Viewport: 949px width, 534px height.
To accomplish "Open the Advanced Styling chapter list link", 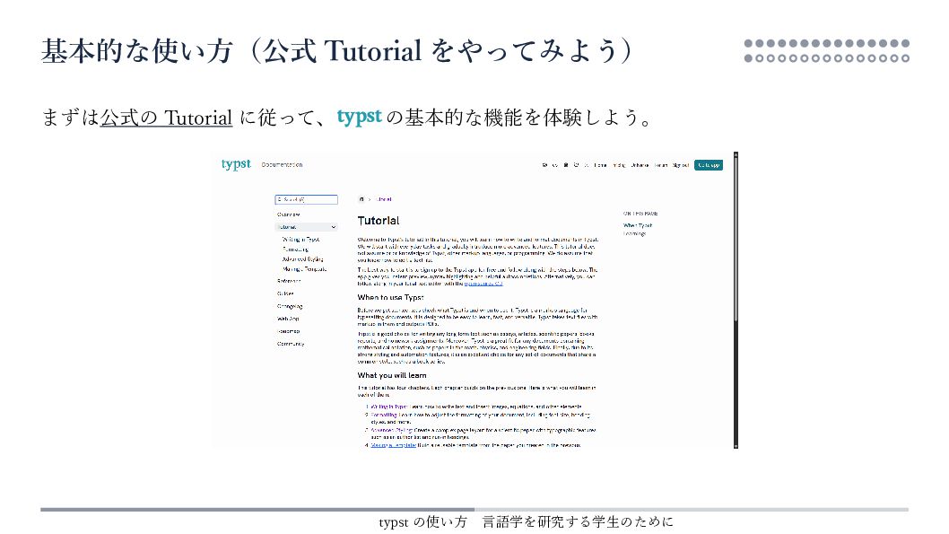I will tap(392, 430).
